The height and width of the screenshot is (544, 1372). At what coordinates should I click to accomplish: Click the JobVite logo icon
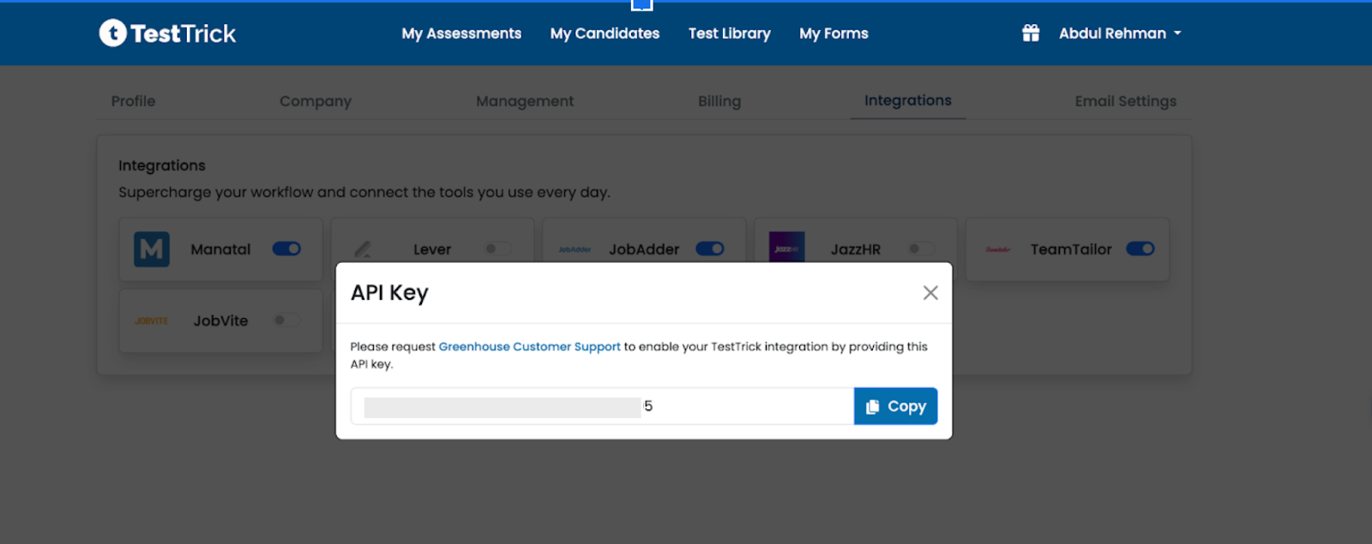coord(152,321)
